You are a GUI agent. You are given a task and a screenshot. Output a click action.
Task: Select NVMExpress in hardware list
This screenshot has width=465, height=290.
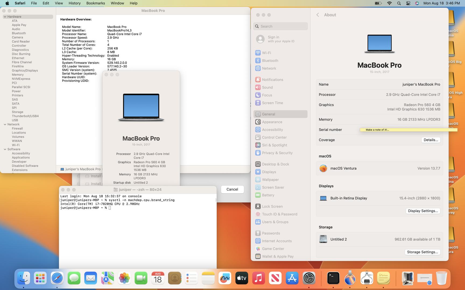point(21,79)
